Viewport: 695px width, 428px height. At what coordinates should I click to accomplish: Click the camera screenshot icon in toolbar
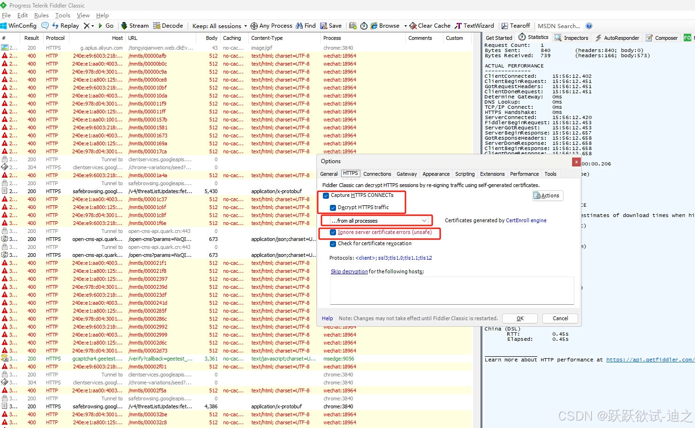point(353,26)
